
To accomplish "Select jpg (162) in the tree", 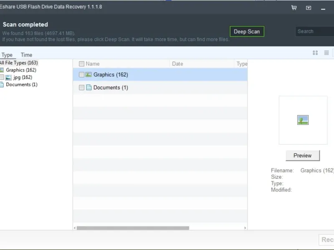I will coord(23,77).
